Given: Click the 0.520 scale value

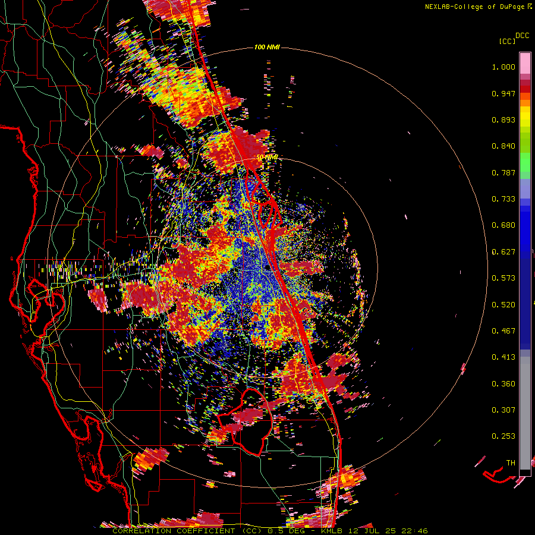Looking at the screenshot, I should pyautogui.click(x=503, y=305).
